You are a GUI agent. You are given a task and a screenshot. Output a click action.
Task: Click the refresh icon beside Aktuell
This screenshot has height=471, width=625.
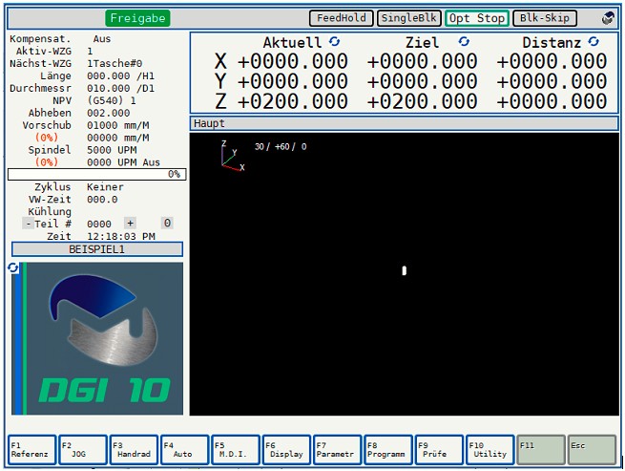[x=334, y=41]
